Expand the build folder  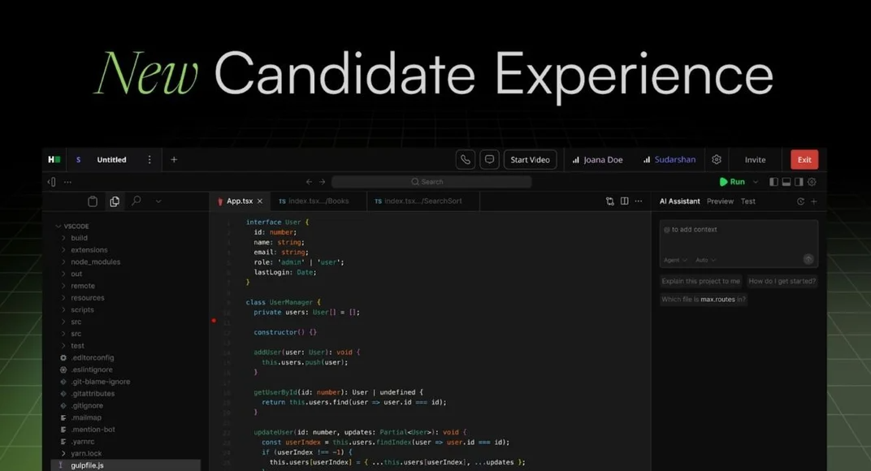point(75,238)
